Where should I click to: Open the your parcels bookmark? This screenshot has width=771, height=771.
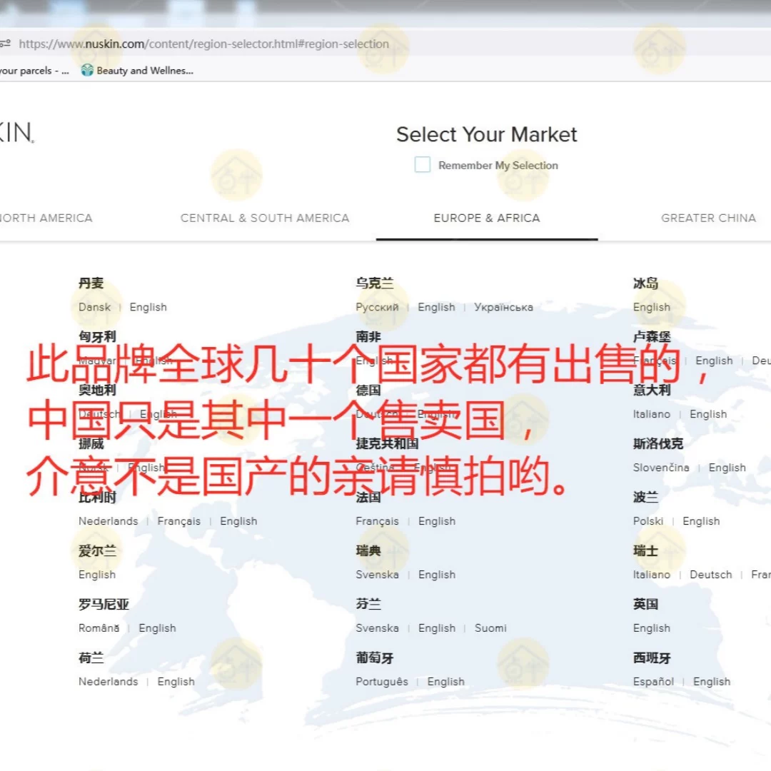click(34, 71)
